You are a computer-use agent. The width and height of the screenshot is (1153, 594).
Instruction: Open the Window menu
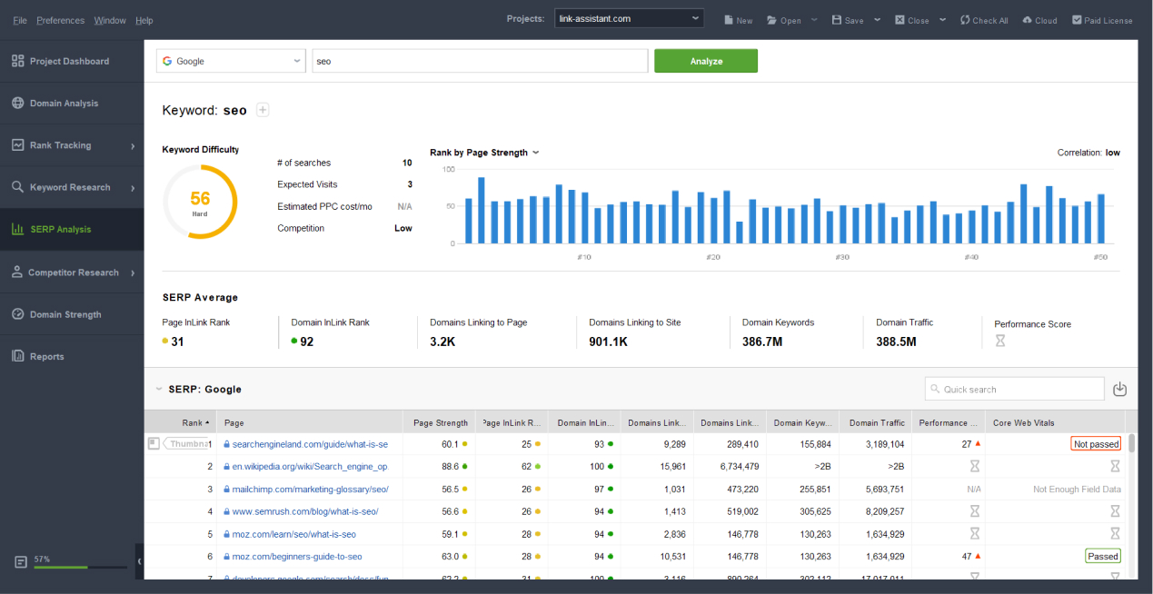[110, 20]
